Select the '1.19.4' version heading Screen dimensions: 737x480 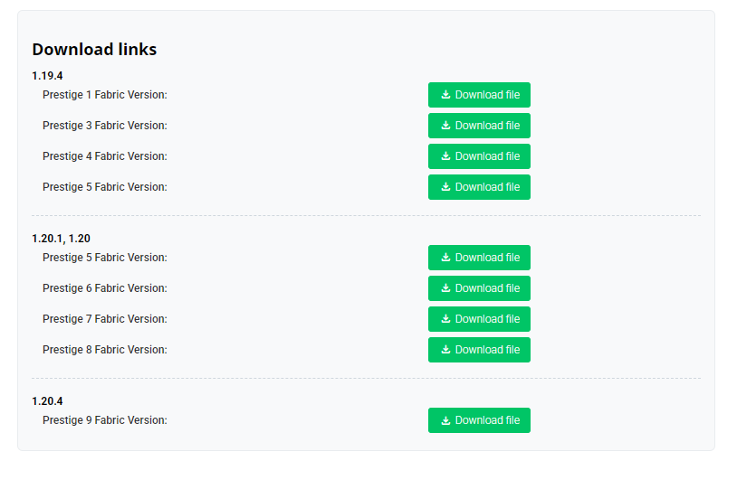click(x=47, y=76)
